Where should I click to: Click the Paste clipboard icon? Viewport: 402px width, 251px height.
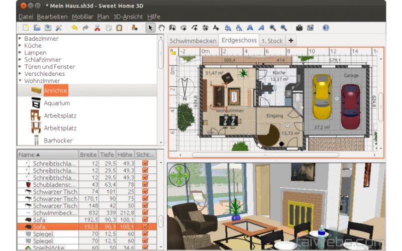pos(119,28)
